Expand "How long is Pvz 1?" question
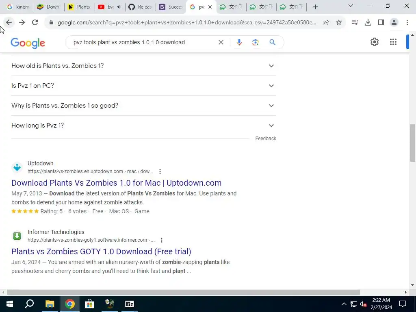Viewport: 416px width, 312px height. pos(143,126)
